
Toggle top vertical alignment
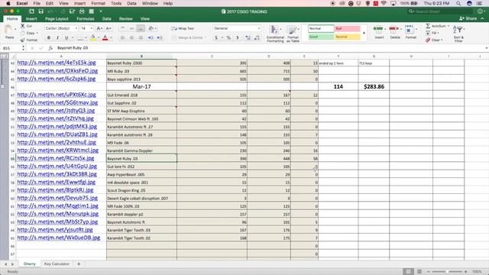122,28
